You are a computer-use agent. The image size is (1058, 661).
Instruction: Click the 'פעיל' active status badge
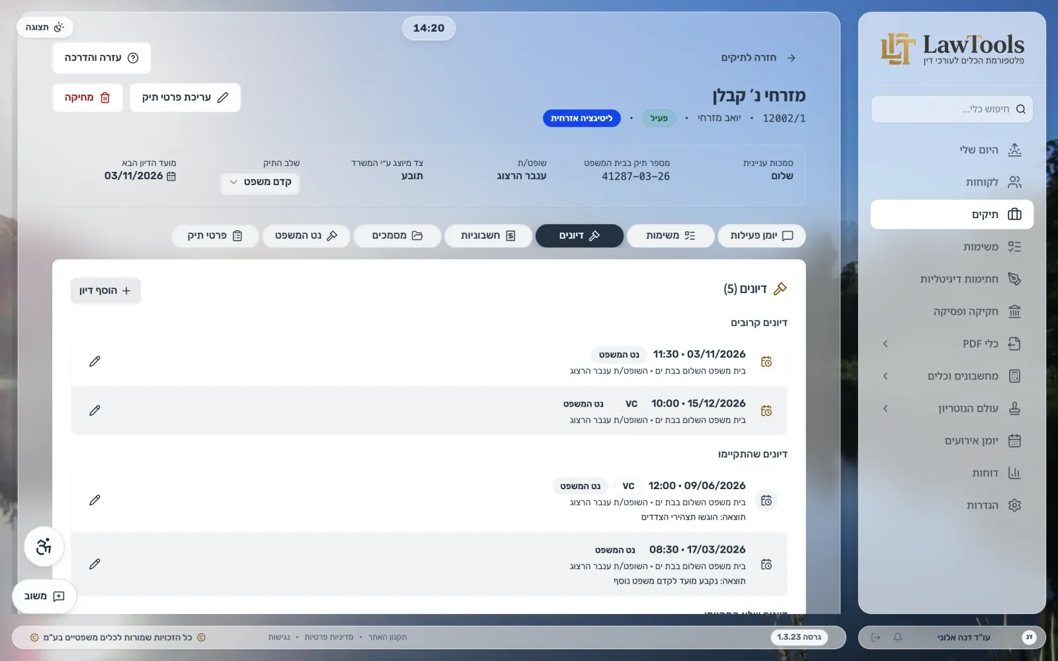(x=659, y=118)
